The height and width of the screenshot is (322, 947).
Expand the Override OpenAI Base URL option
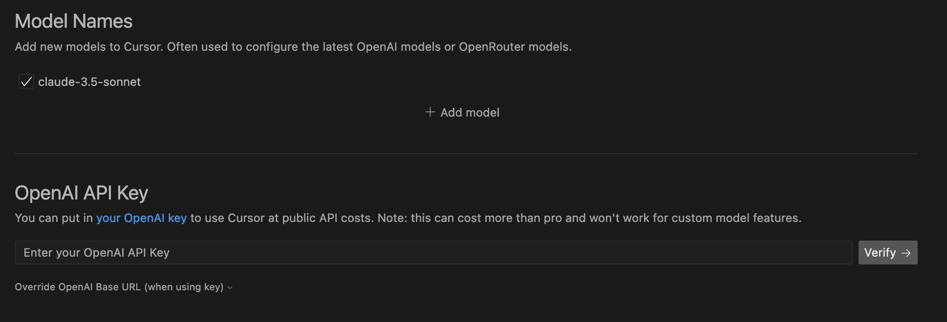[119, 287]
